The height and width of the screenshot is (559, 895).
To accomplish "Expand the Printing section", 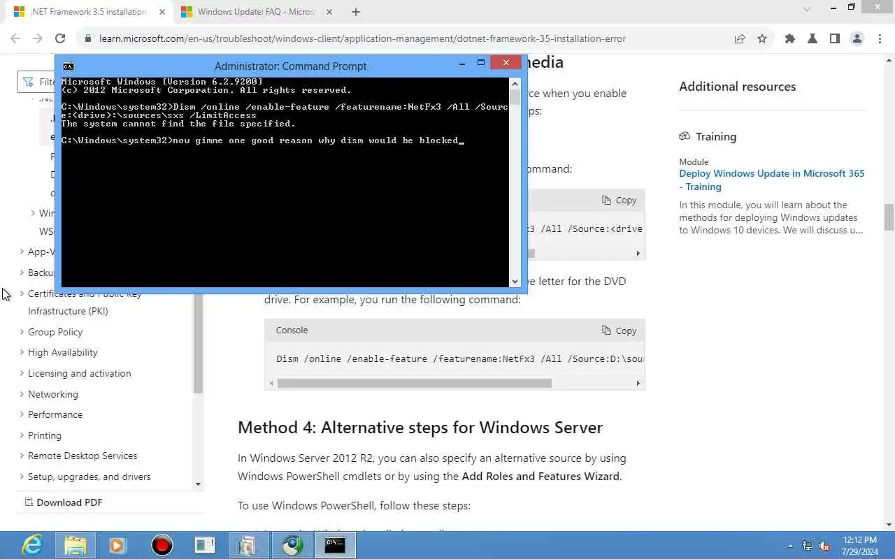I will [x=44, y=435].
